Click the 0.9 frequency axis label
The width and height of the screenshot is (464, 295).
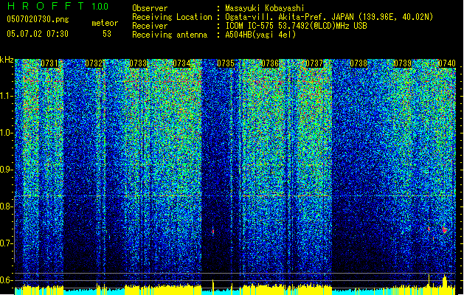(7, 170)
